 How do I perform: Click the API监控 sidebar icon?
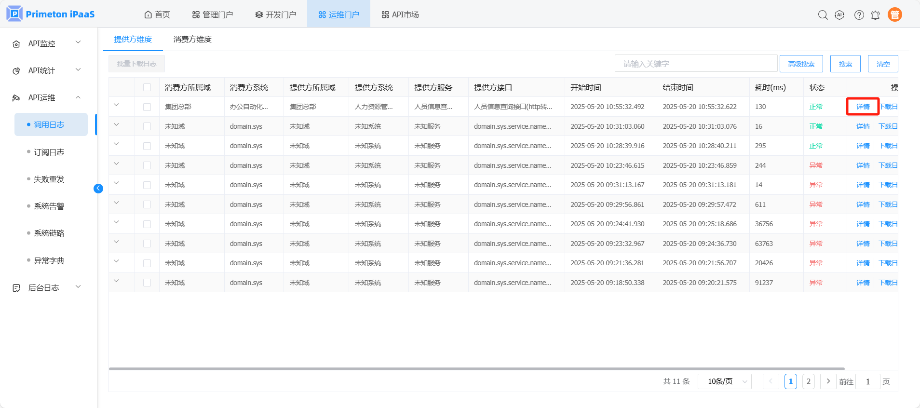(x=16, y=44)
